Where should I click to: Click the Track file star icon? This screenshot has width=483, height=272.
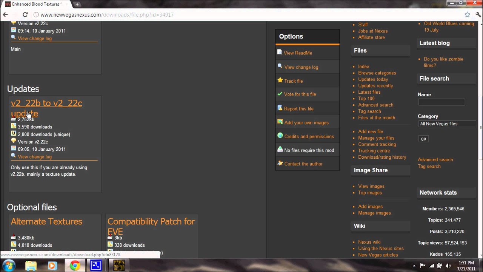tap(280, 80)
